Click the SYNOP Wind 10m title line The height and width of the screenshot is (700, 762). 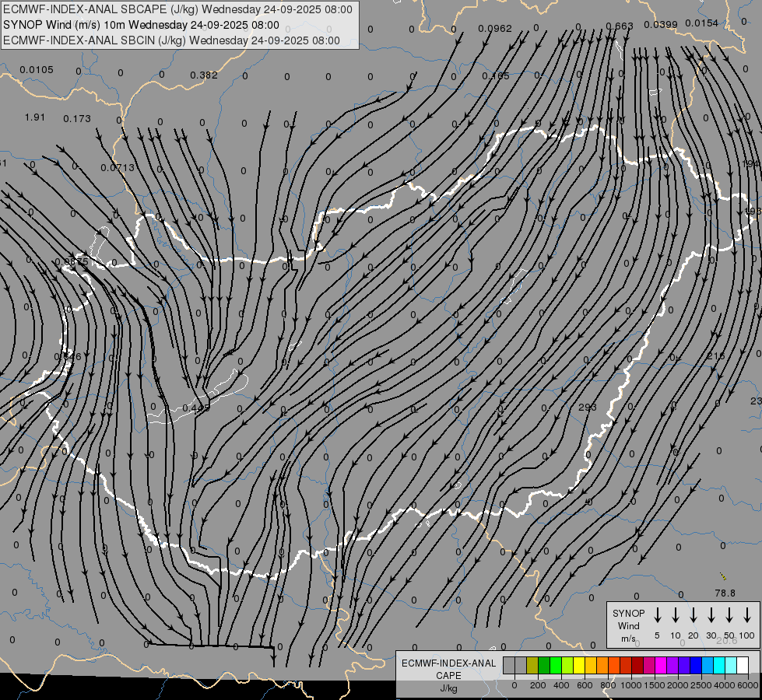[x=142, y=24]
